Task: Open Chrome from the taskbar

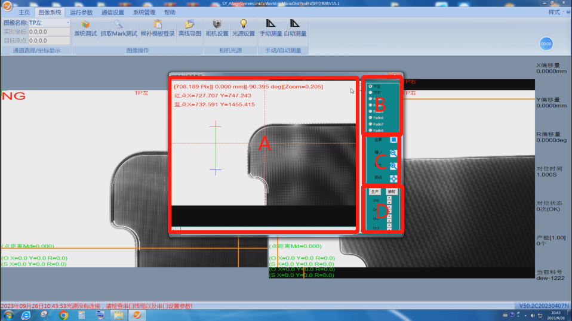Action: (x=63, y=315)
